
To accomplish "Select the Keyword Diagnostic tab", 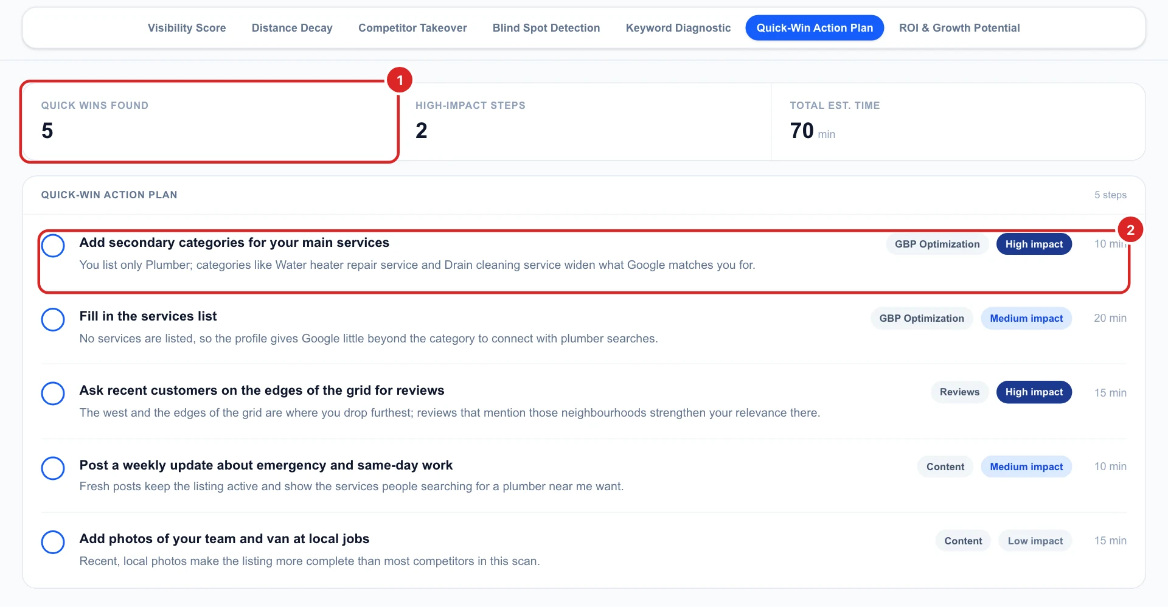I will [678, 28].
